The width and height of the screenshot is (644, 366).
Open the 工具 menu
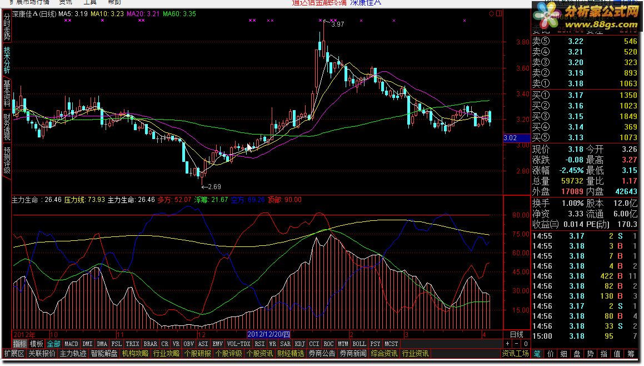[90, 2]
